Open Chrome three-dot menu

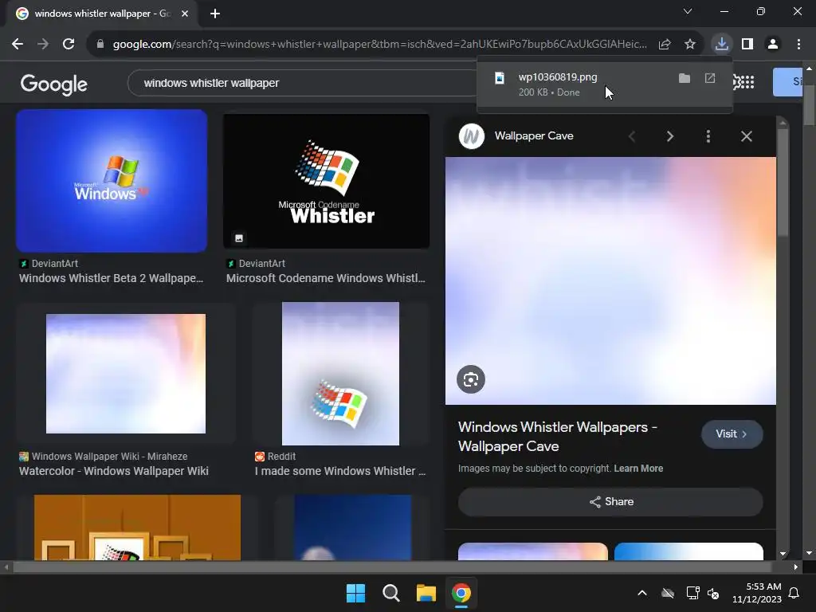(x=798, y=45)
